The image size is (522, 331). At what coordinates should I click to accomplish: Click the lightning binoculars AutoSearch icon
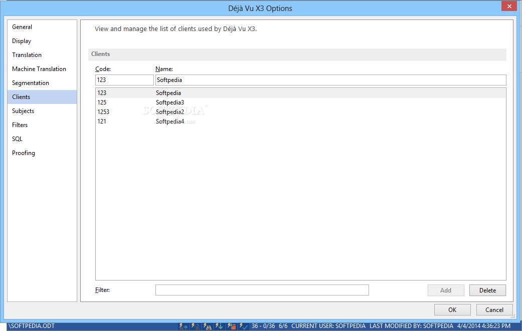click(x=208, y=326)
